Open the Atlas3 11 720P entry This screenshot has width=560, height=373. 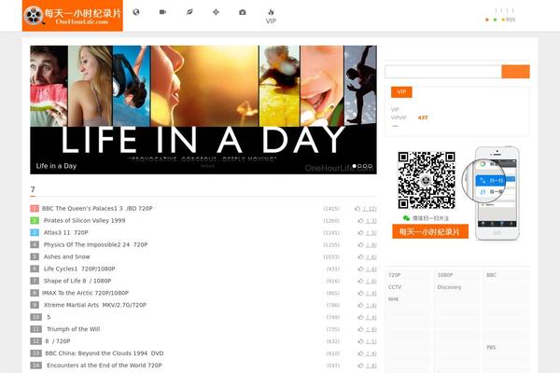coord(65,233)
